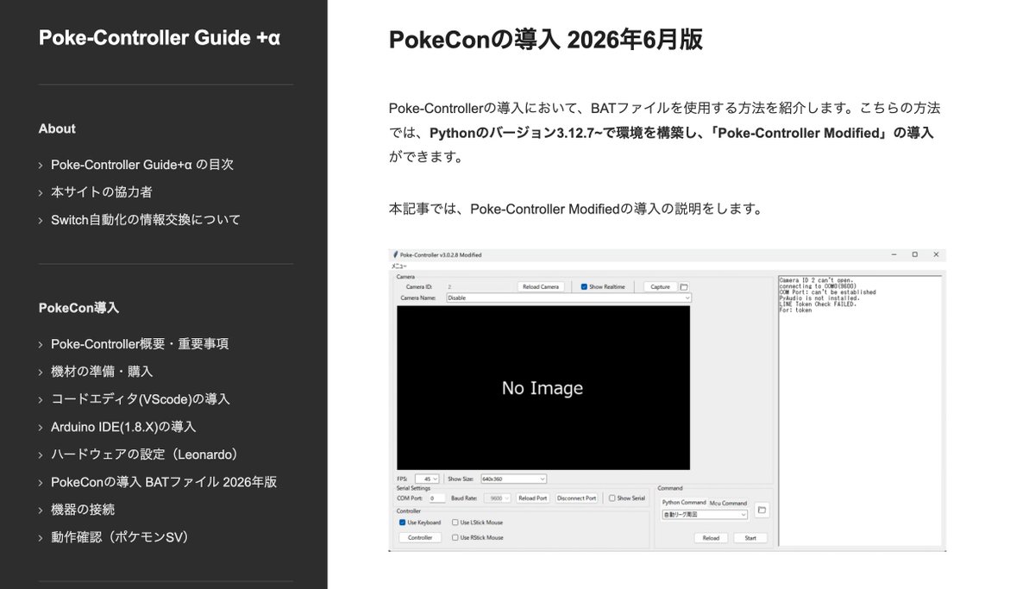Image resolution: width=1035 pixels, height=589 pixels.
Task: Enable the Use LStick Mouse checkbox
Action: (455, 523)
